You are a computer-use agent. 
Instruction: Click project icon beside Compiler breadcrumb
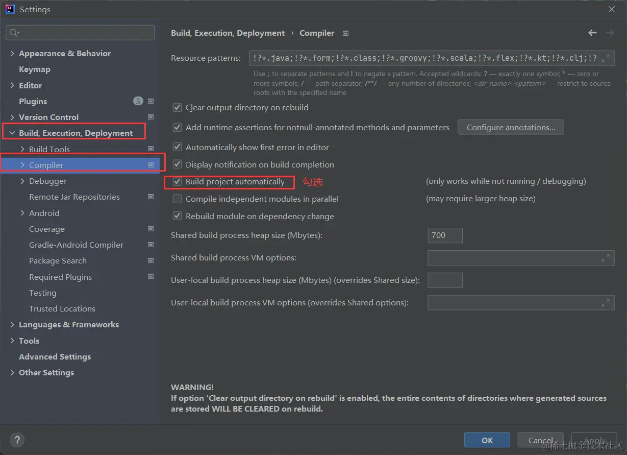345,33
